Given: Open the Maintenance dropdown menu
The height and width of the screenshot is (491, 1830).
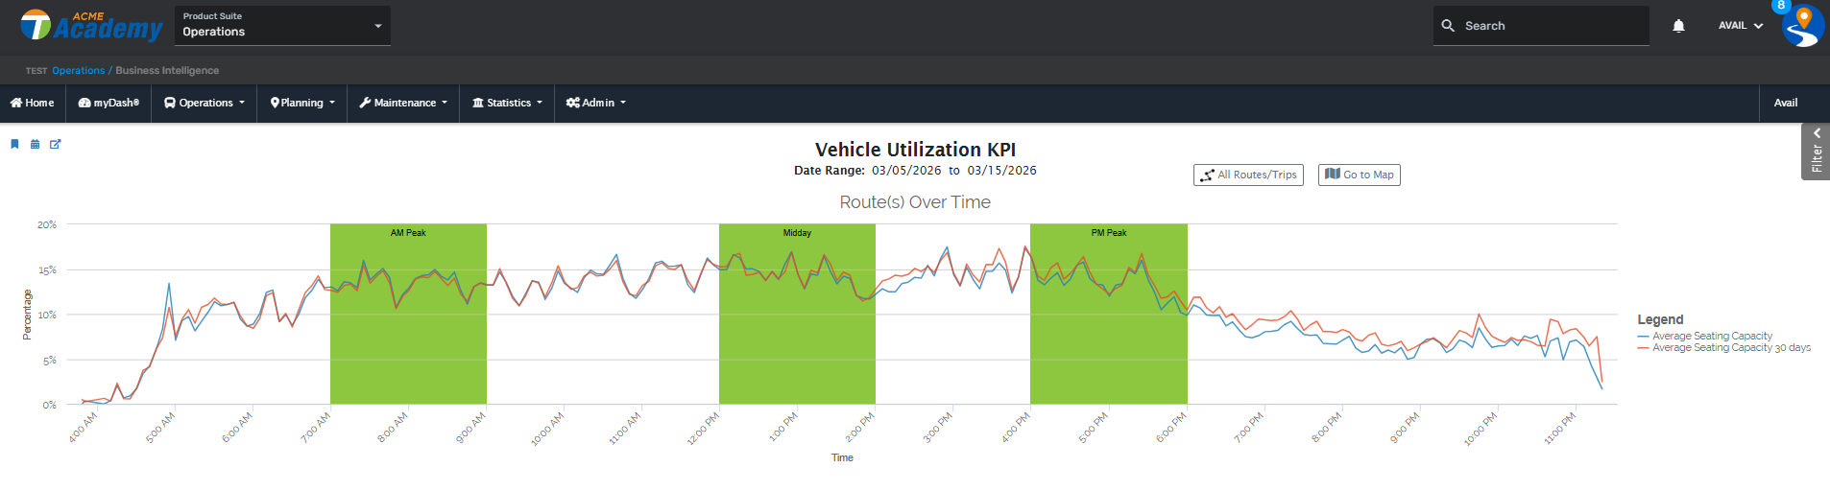Looking at the screenshot, I should [403, 103].
